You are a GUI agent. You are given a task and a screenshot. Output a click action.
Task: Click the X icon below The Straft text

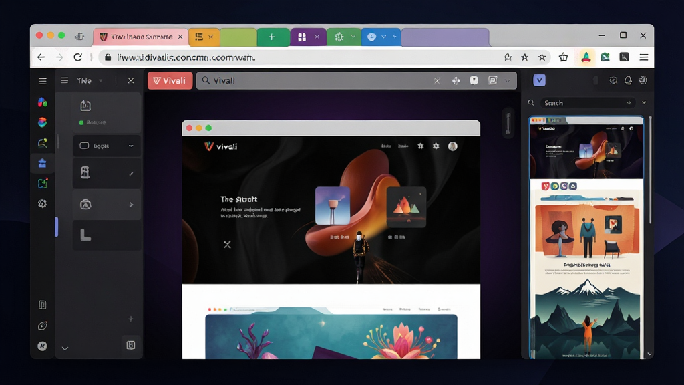click(227, 245)
